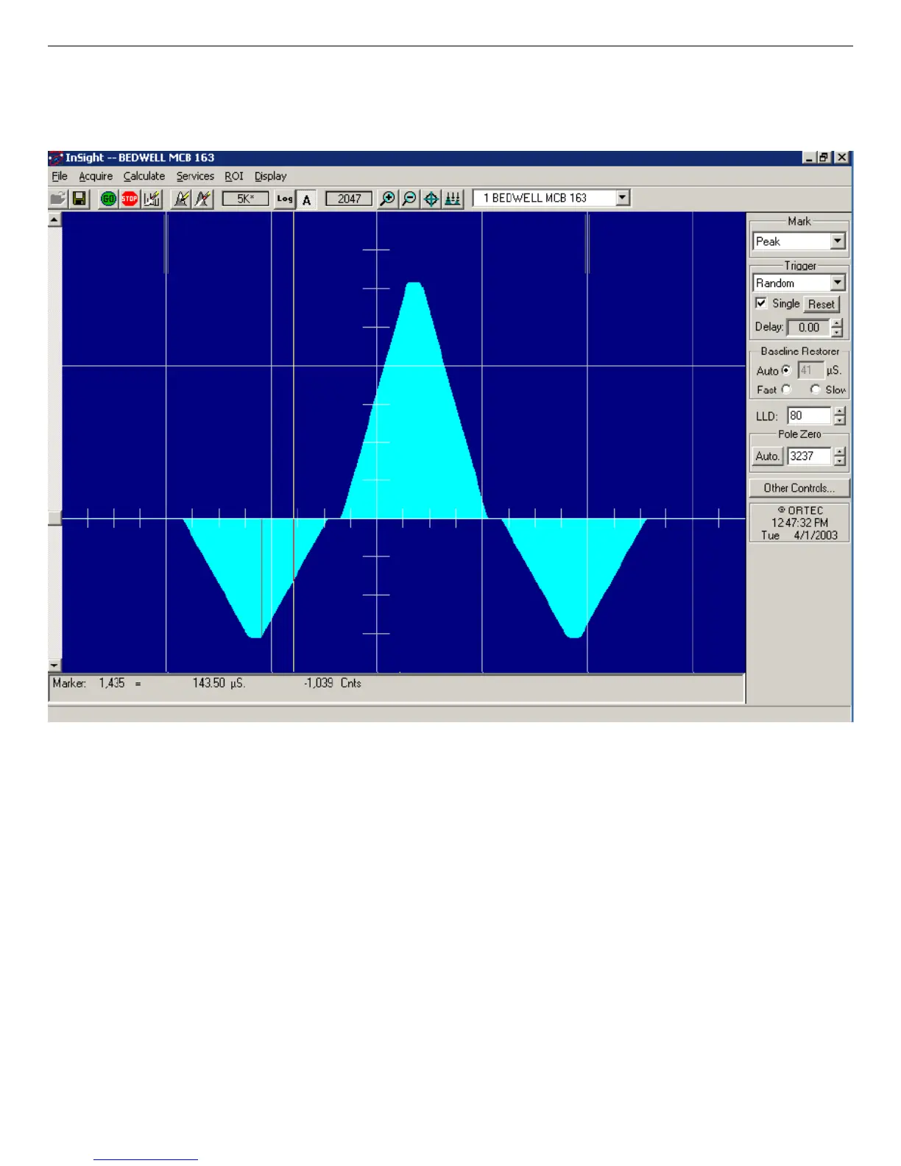Viewport: 901px width, 1166px height.
Task: Open the BEDWELL MCB 163 detector dropdown
Action: point(623,198)
